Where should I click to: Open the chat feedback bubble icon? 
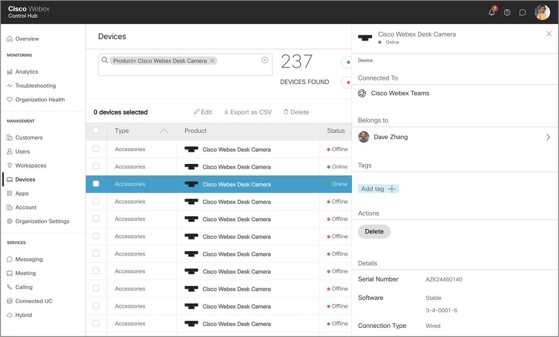click(x=522, y=12)
